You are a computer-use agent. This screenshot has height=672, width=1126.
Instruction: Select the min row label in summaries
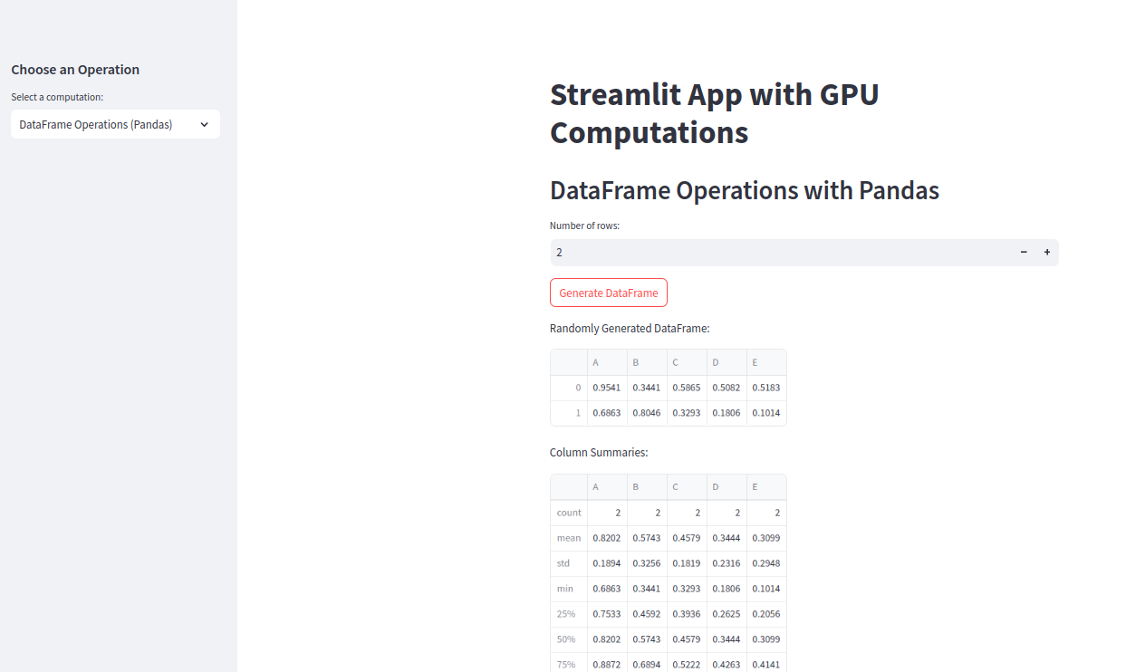(569, 589)
